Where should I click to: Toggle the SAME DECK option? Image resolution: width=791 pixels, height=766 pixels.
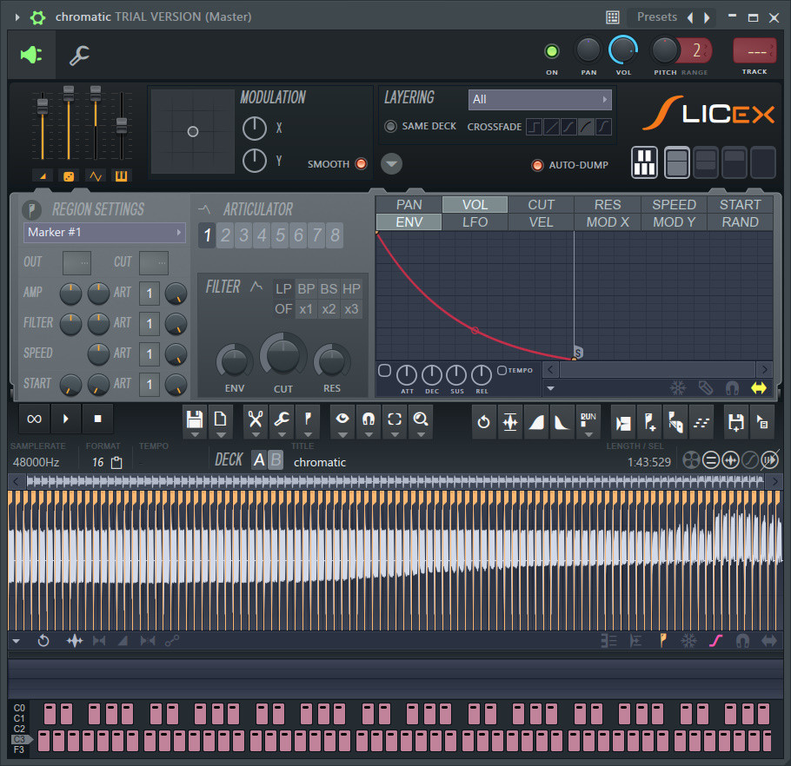click(x=392, y=125)
